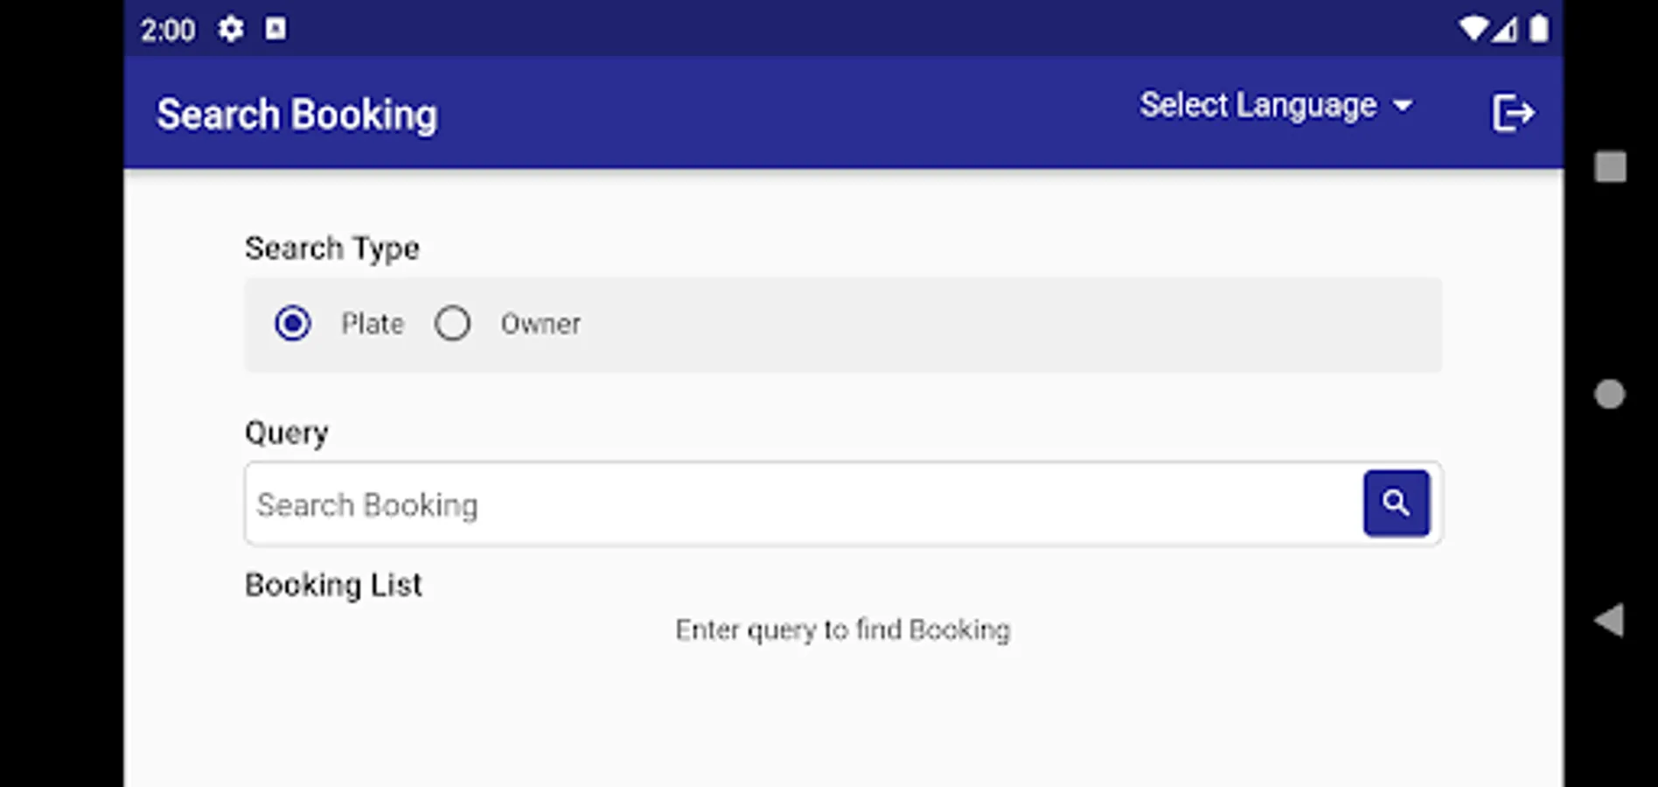Tap the "Enter query to find Booking" message
The image size is (1658, 787).
[x=843, y=630]
